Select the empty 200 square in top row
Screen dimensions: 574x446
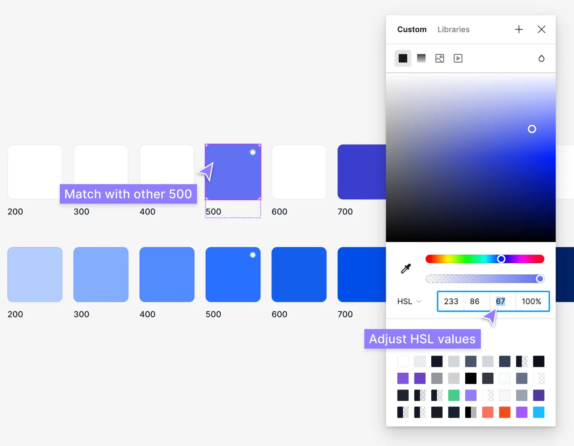(x=35, y=172)
